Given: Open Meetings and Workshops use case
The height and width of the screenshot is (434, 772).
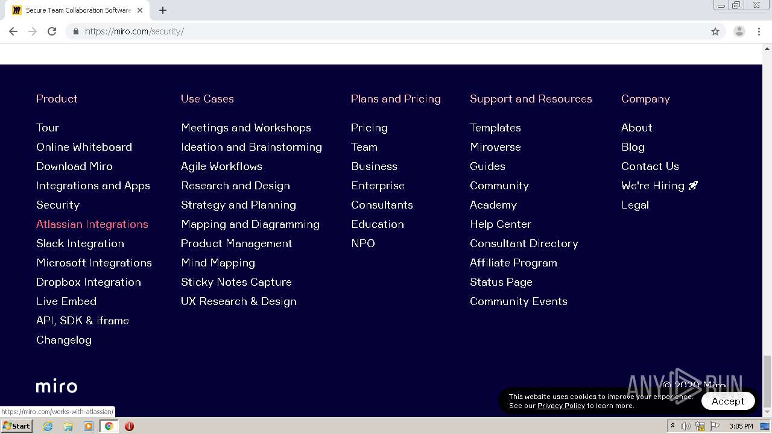Looking at the screenshot, I should pyautogui.click(x=246, y=128).
